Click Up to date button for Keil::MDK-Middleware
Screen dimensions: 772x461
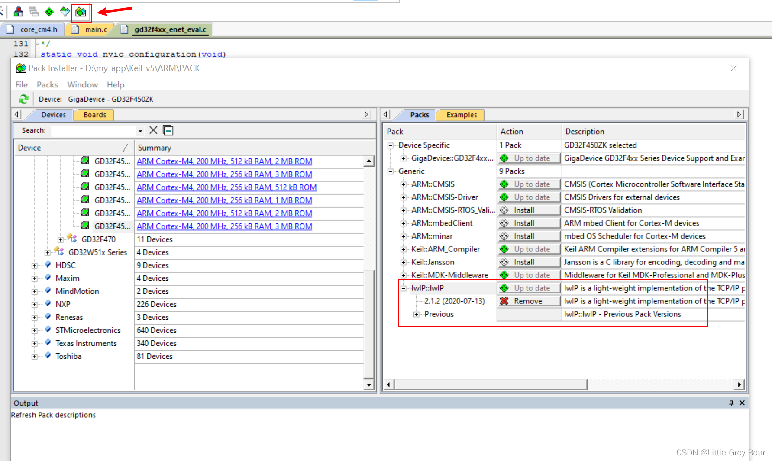coord(529,275)
